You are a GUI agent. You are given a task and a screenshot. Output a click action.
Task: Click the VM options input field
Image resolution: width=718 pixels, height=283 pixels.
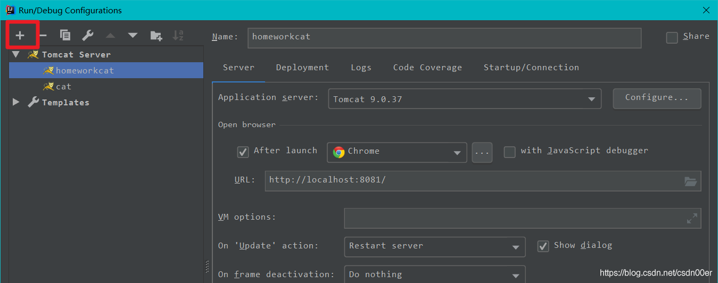(523, 218)
